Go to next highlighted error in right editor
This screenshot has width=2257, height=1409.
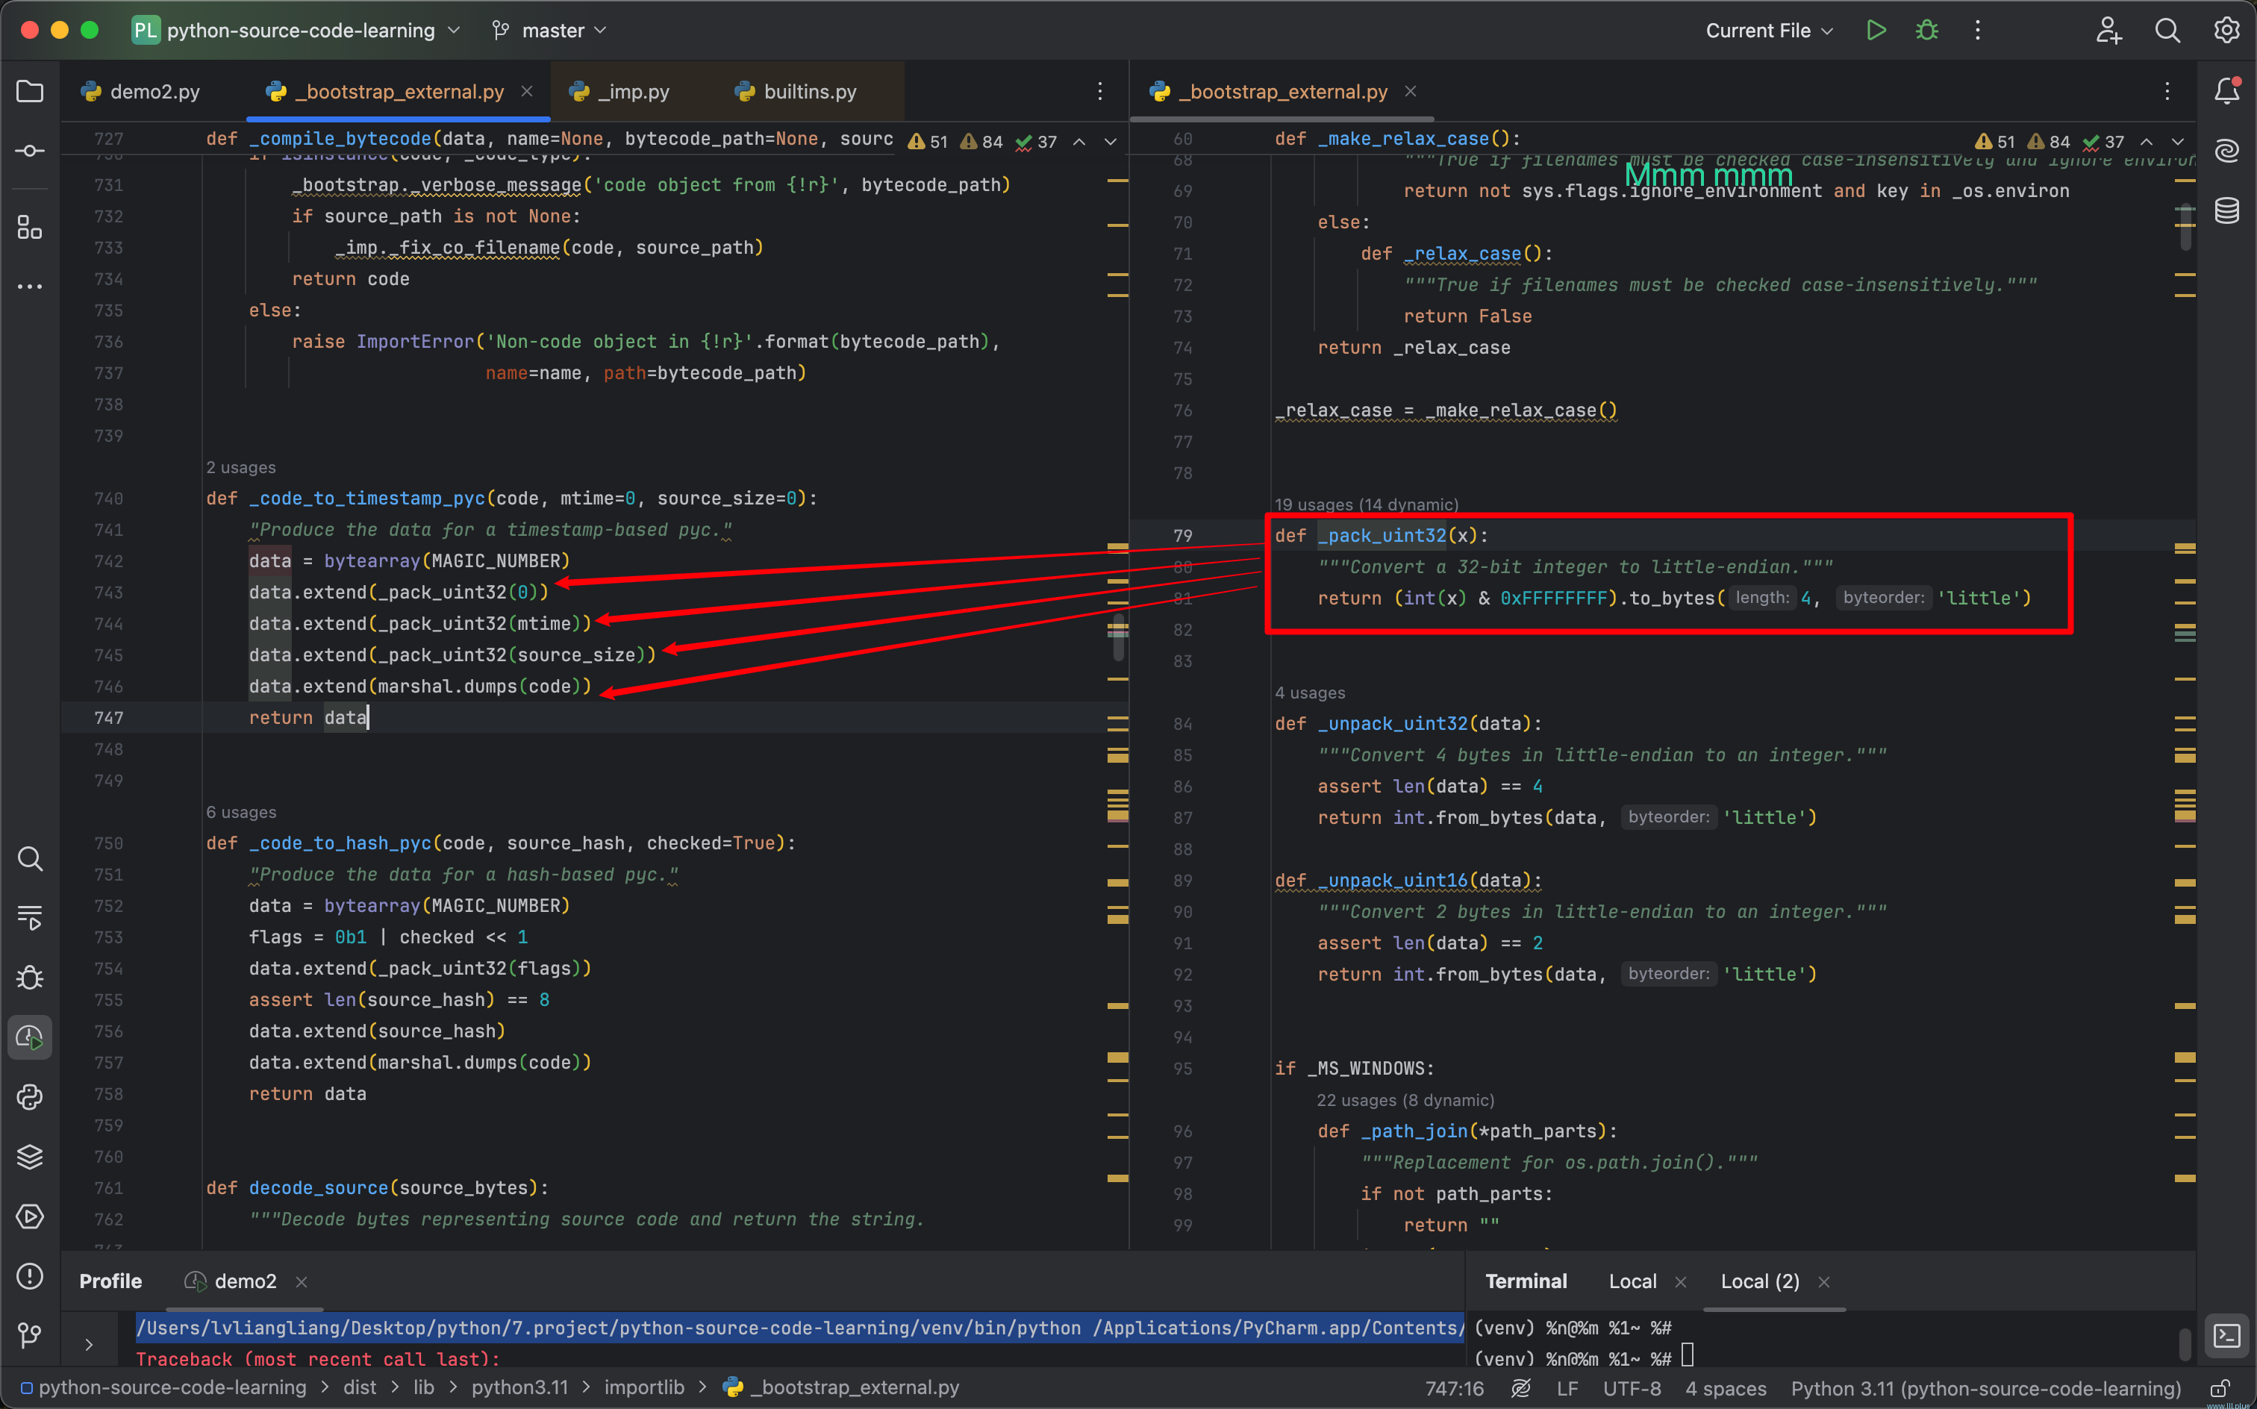(x=2178, y=142)
